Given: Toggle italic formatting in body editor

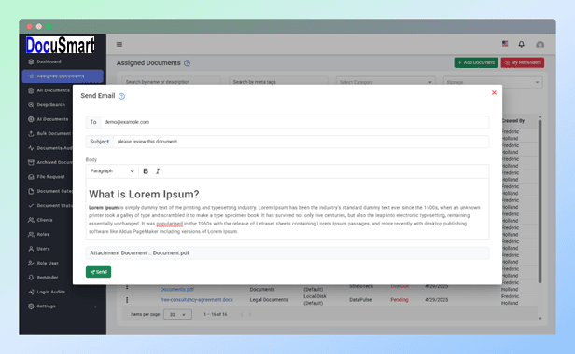Looking at the screenshot, I should click(x=158, y=171).
